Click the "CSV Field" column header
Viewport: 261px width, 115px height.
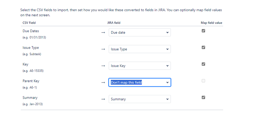[x=29, y=23]
